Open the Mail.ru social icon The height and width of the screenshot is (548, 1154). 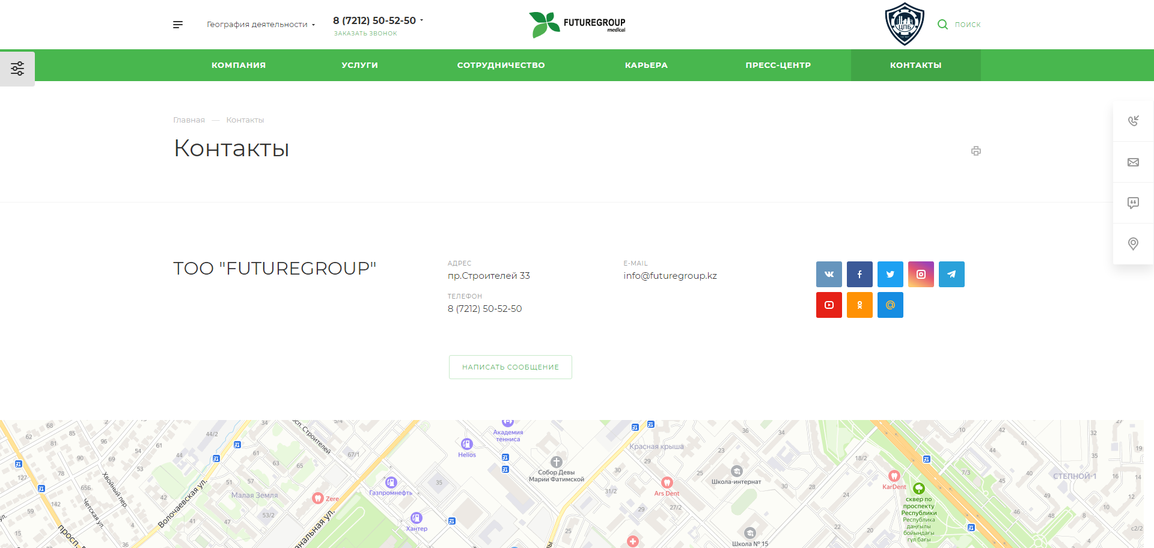point(890,305)
